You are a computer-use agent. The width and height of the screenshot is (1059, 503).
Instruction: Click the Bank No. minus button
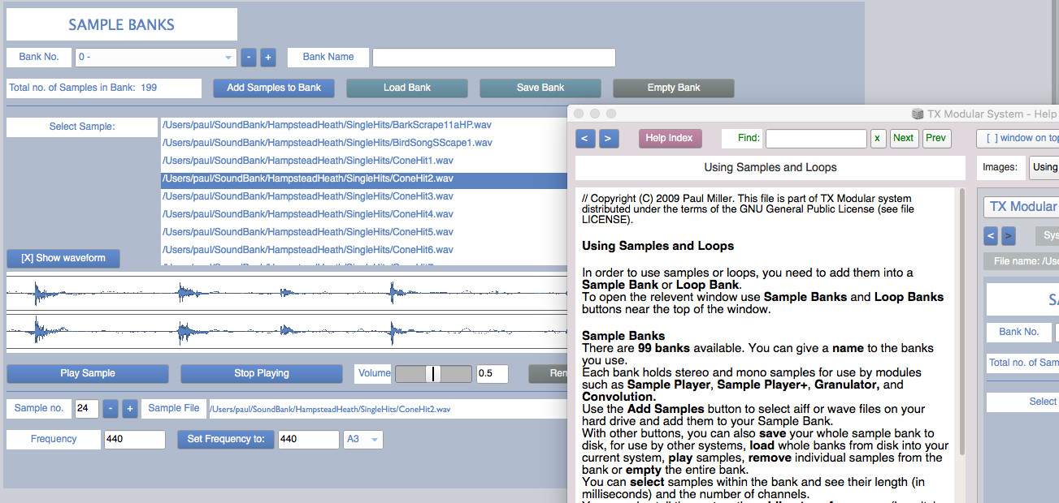249,58
